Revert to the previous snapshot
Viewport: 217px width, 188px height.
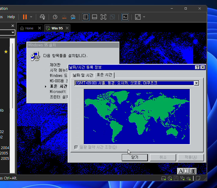tap(64, 17)
